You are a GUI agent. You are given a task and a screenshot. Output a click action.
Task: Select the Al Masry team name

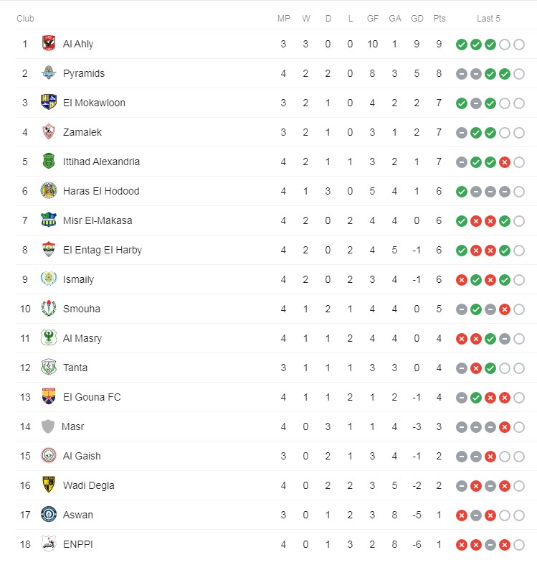click(82, 338)
